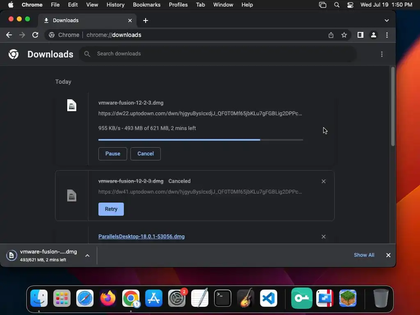Open Safari from the dock
Image resolution: width=420 pixels, height=315 pixels.
[85, 298]
